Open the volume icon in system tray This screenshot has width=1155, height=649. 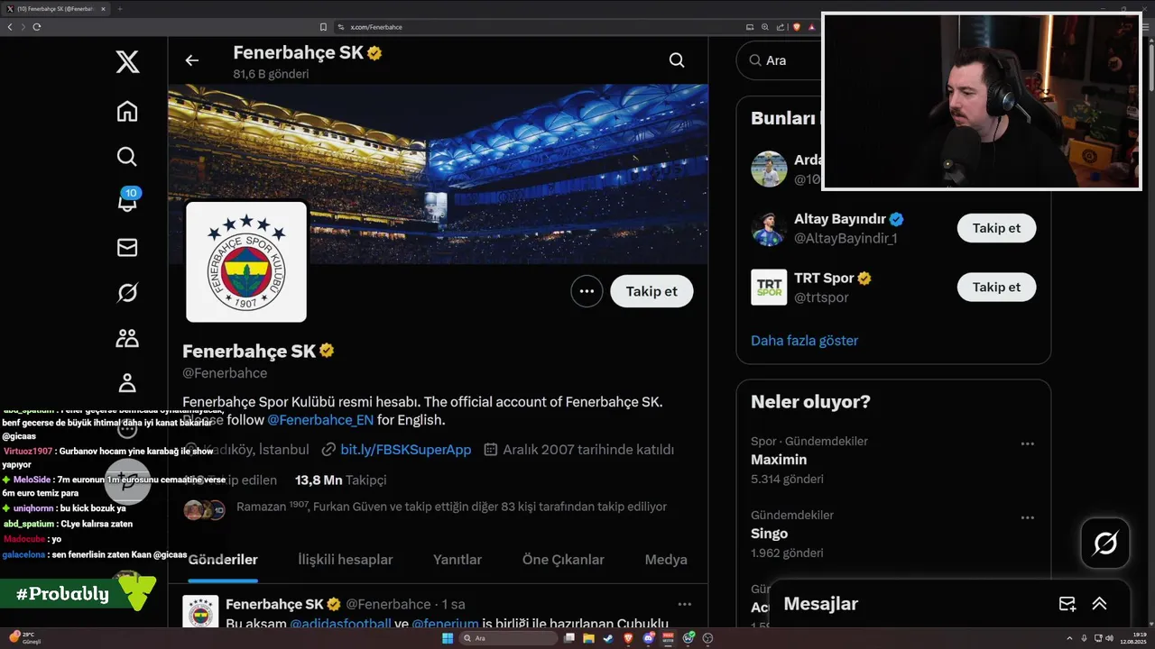1109,638
